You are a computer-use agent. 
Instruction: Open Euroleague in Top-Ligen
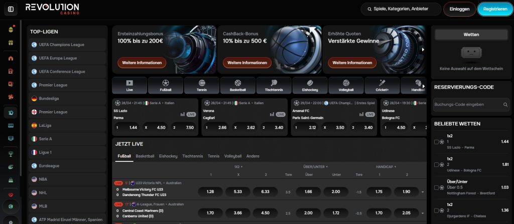coord(68,166)
